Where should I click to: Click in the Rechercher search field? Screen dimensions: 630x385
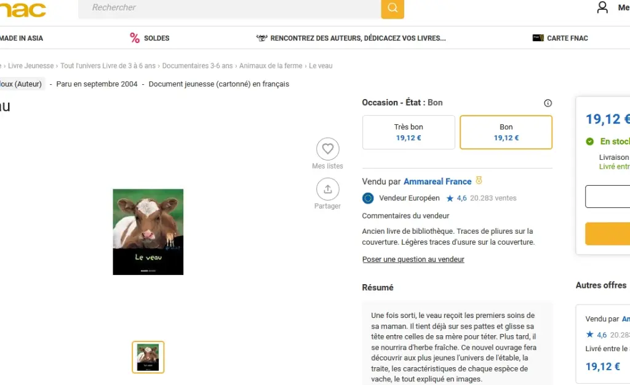click(x=229, y=8)
